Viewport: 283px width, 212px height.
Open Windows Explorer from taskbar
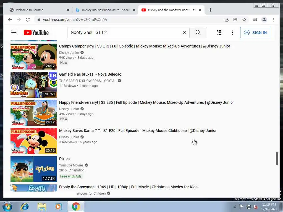42,206
